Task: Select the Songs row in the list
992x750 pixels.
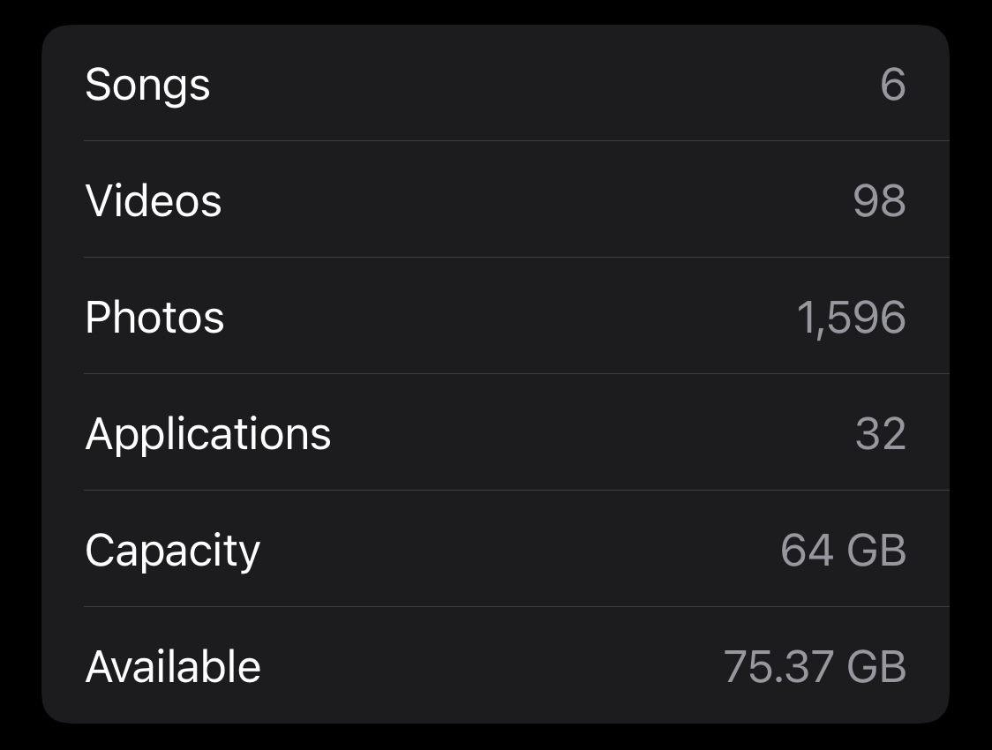Action: coord(494,85)
